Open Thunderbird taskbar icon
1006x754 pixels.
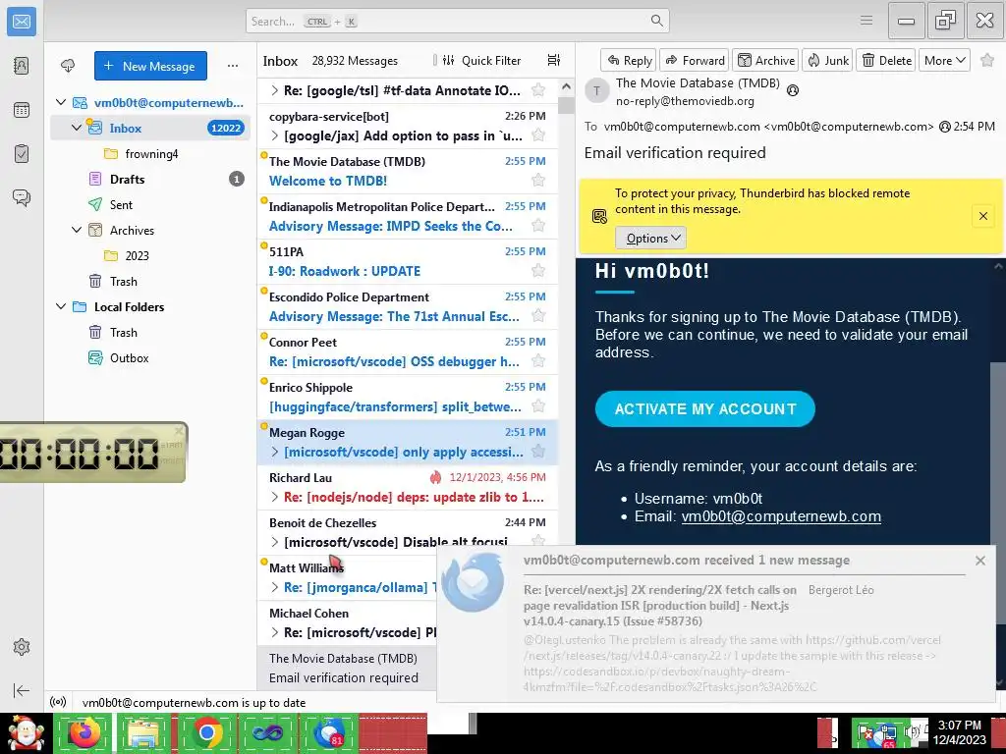coord(329,732)
